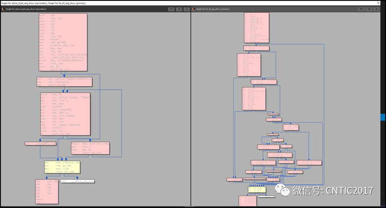The image size is (386, 208).
Task: Close the outer graph comparison window
Action: [378, 3]
